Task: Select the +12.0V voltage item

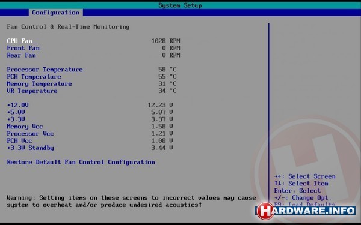Action: coord(17,105)
